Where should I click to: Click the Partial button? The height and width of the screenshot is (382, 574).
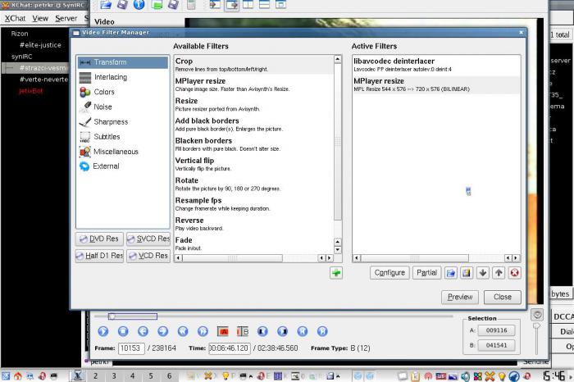(427, 273)
